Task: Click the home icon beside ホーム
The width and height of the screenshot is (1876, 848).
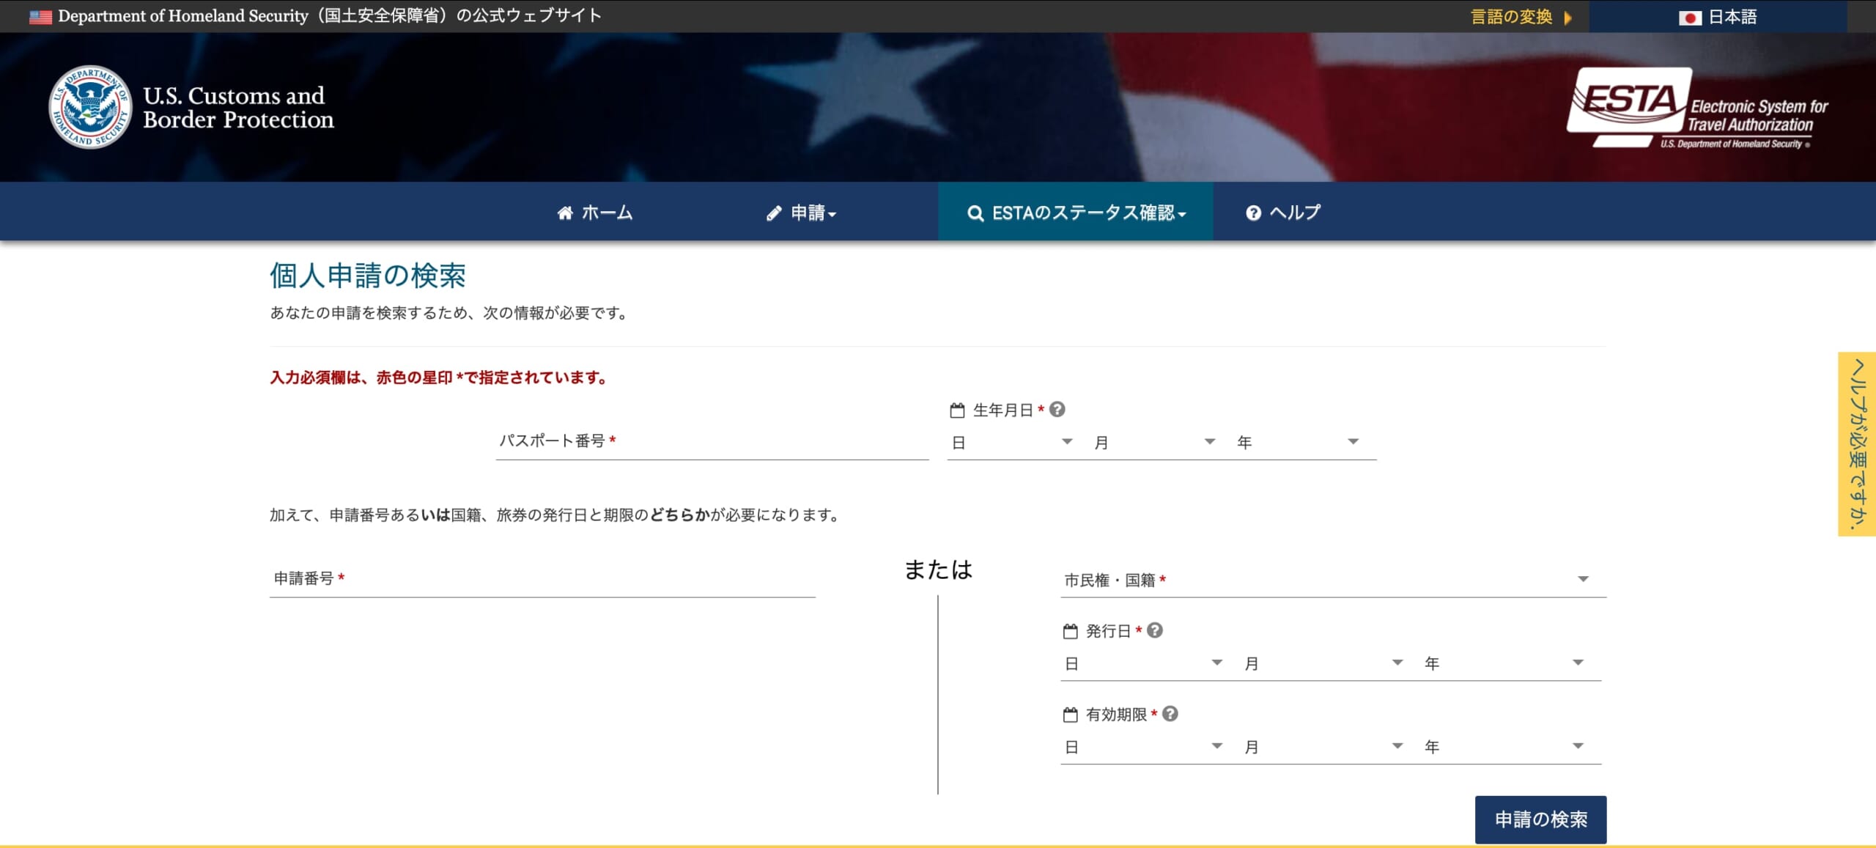Action: [x=565, y=213]
